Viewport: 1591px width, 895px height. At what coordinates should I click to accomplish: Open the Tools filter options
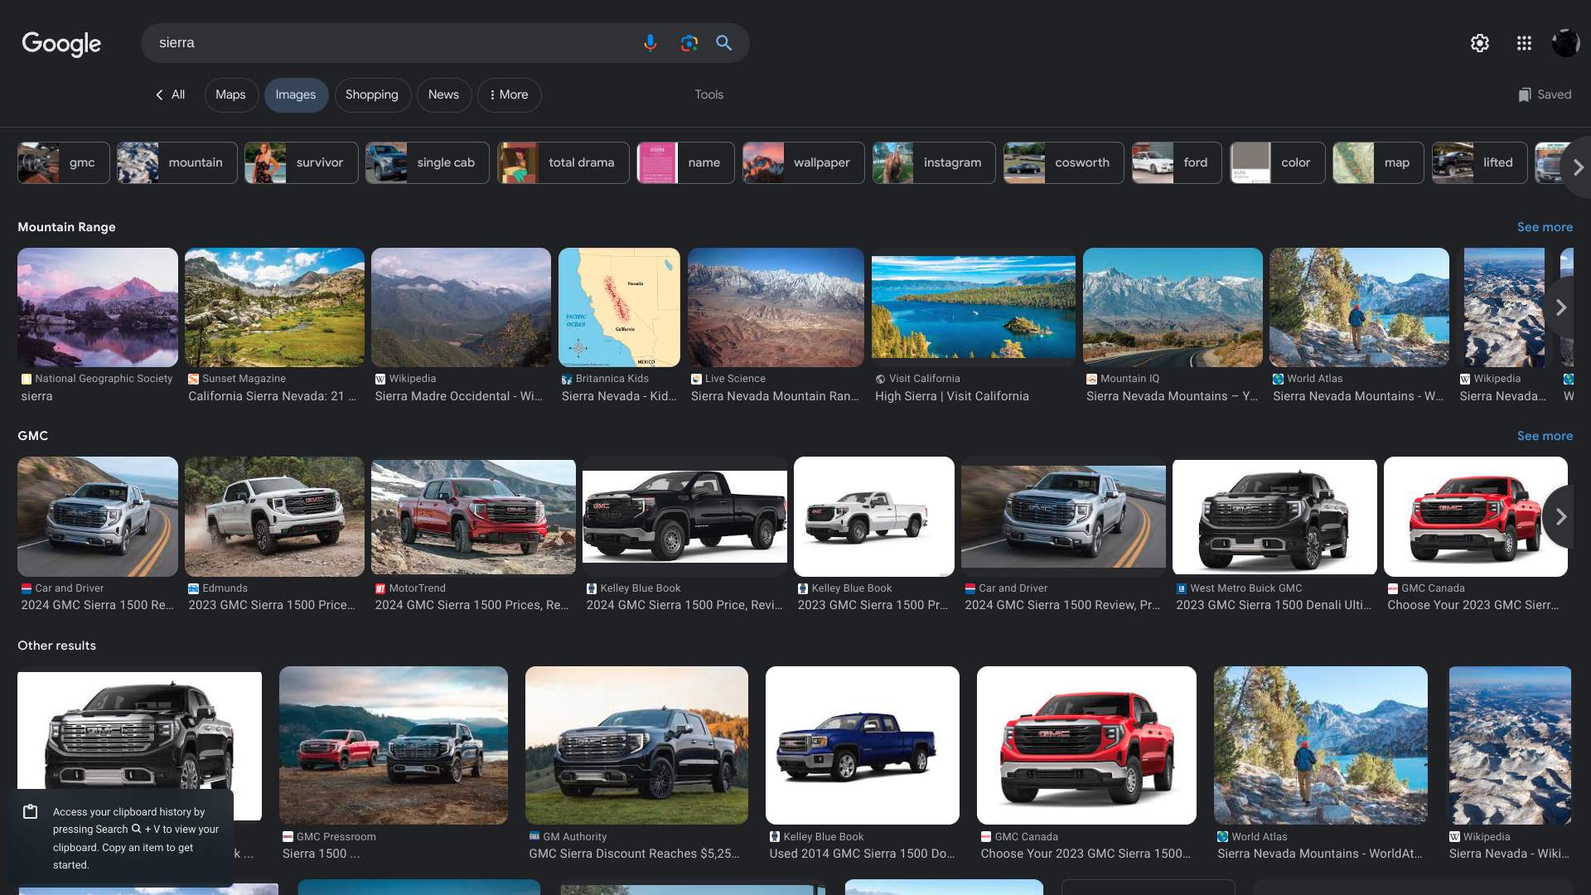tap(709, 94)
